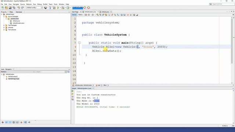Collapse the vehiclesystem package node
The image size is (235, 132).
point(6,19)
